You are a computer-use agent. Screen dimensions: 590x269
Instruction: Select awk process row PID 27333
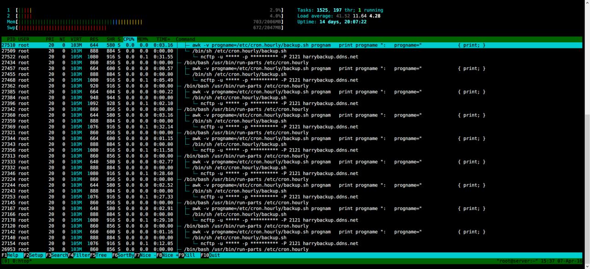click(291, 162)
